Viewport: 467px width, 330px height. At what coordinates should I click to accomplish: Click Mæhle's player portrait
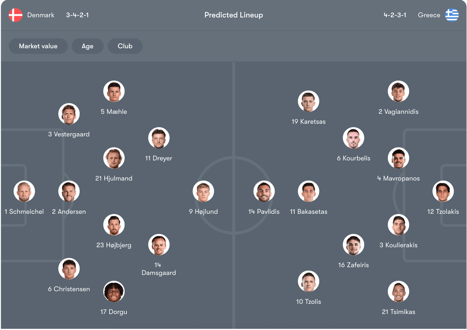pyautogui.click(x=114, y=91)
